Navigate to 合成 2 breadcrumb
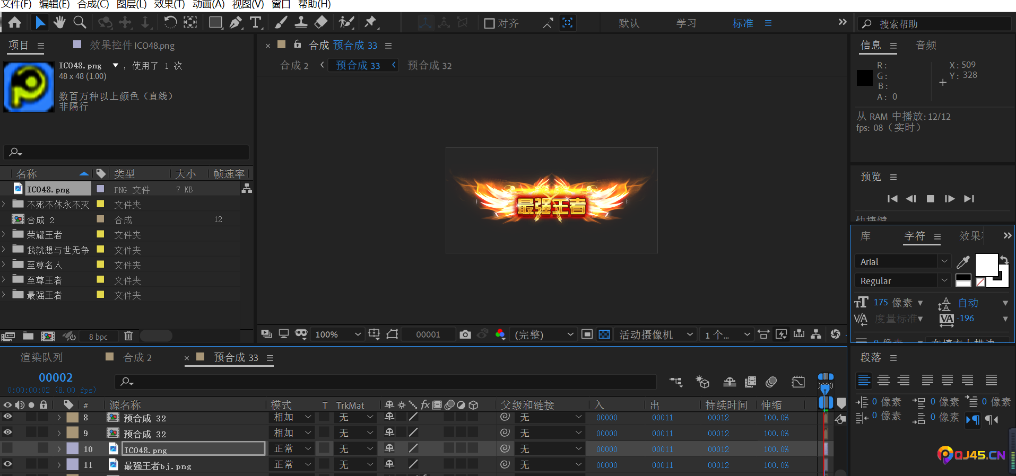The width and height of the screenshot is (1016, 476). (x=294, y=65)
